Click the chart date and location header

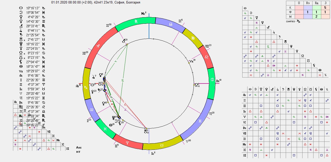95,2
